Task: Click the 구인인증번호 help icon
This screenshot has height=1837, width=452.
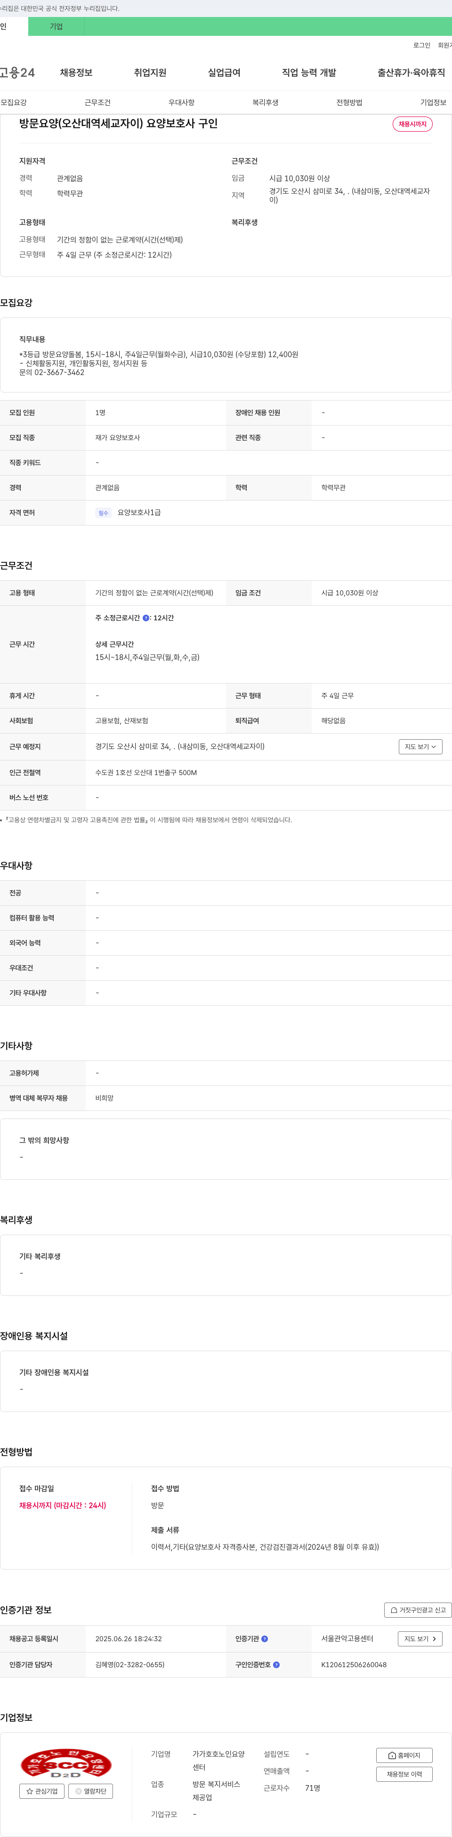Action: pyautogui.click(x=276, y=1664)
